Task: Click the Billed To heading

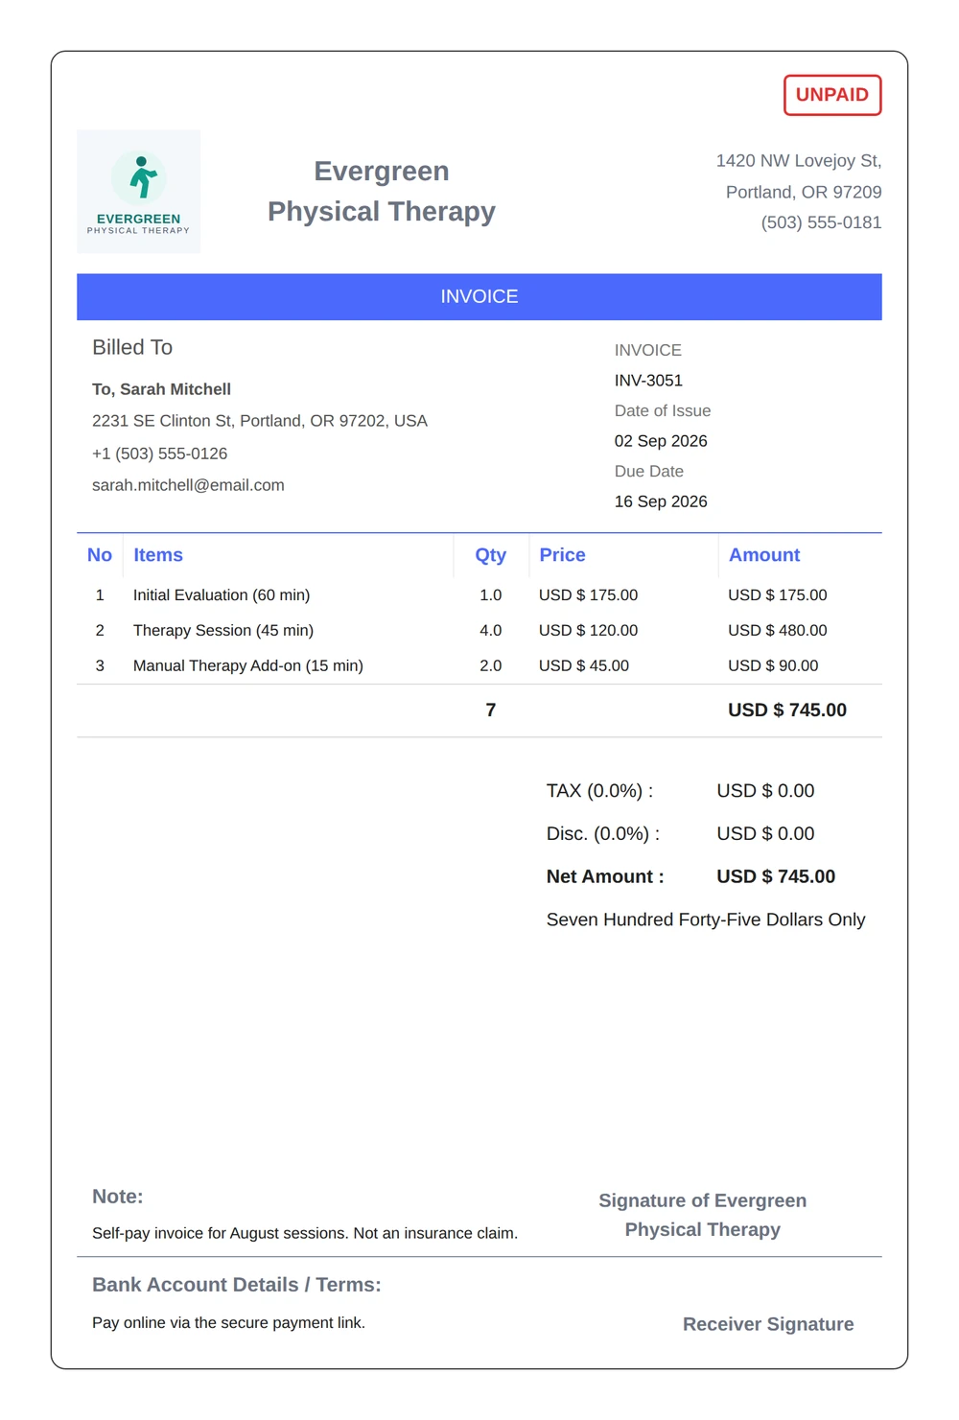Action: click(132, 347)
